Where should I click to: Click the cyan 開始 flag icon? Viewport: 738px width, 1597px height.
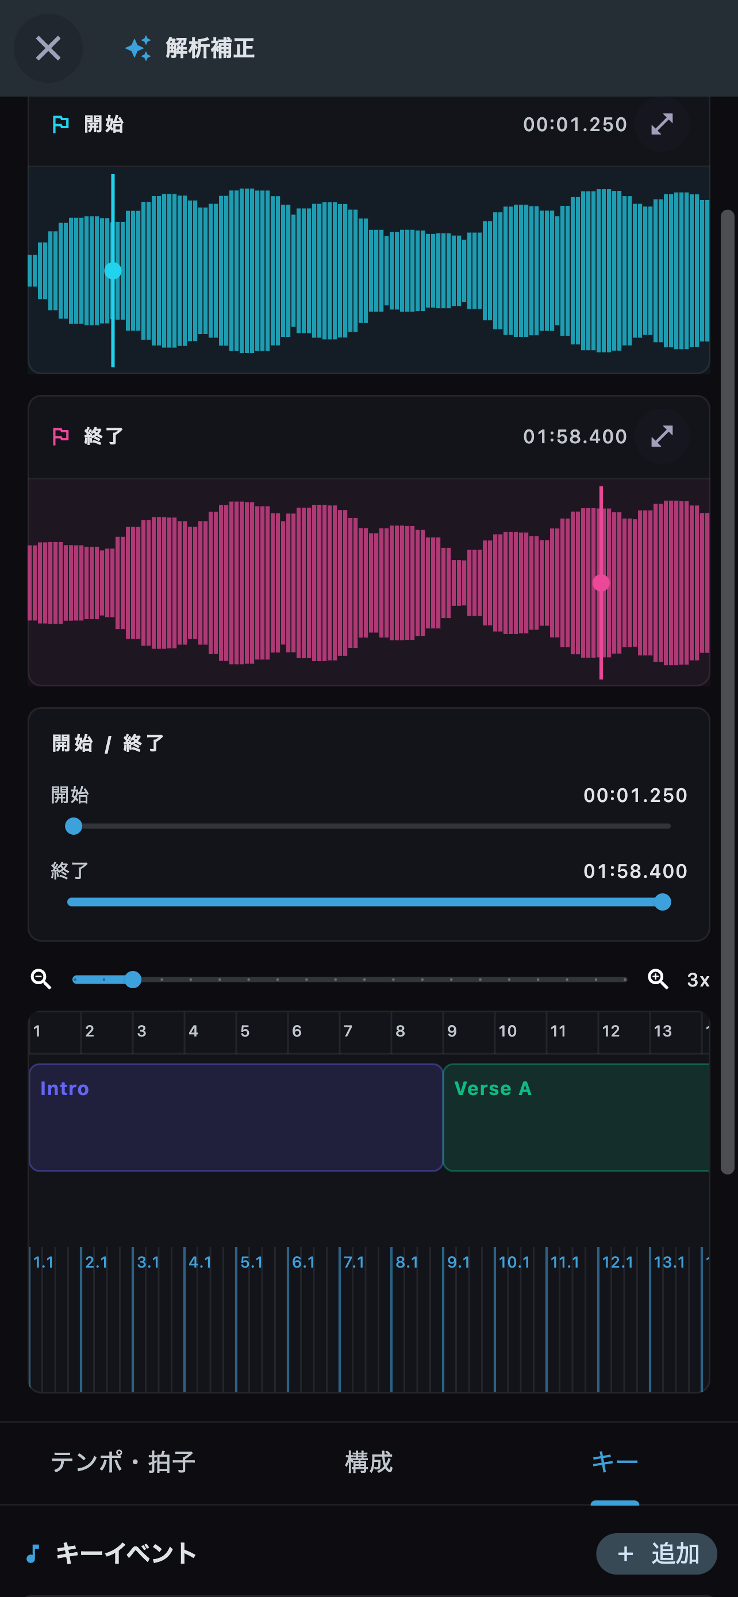tap(60, 125)
